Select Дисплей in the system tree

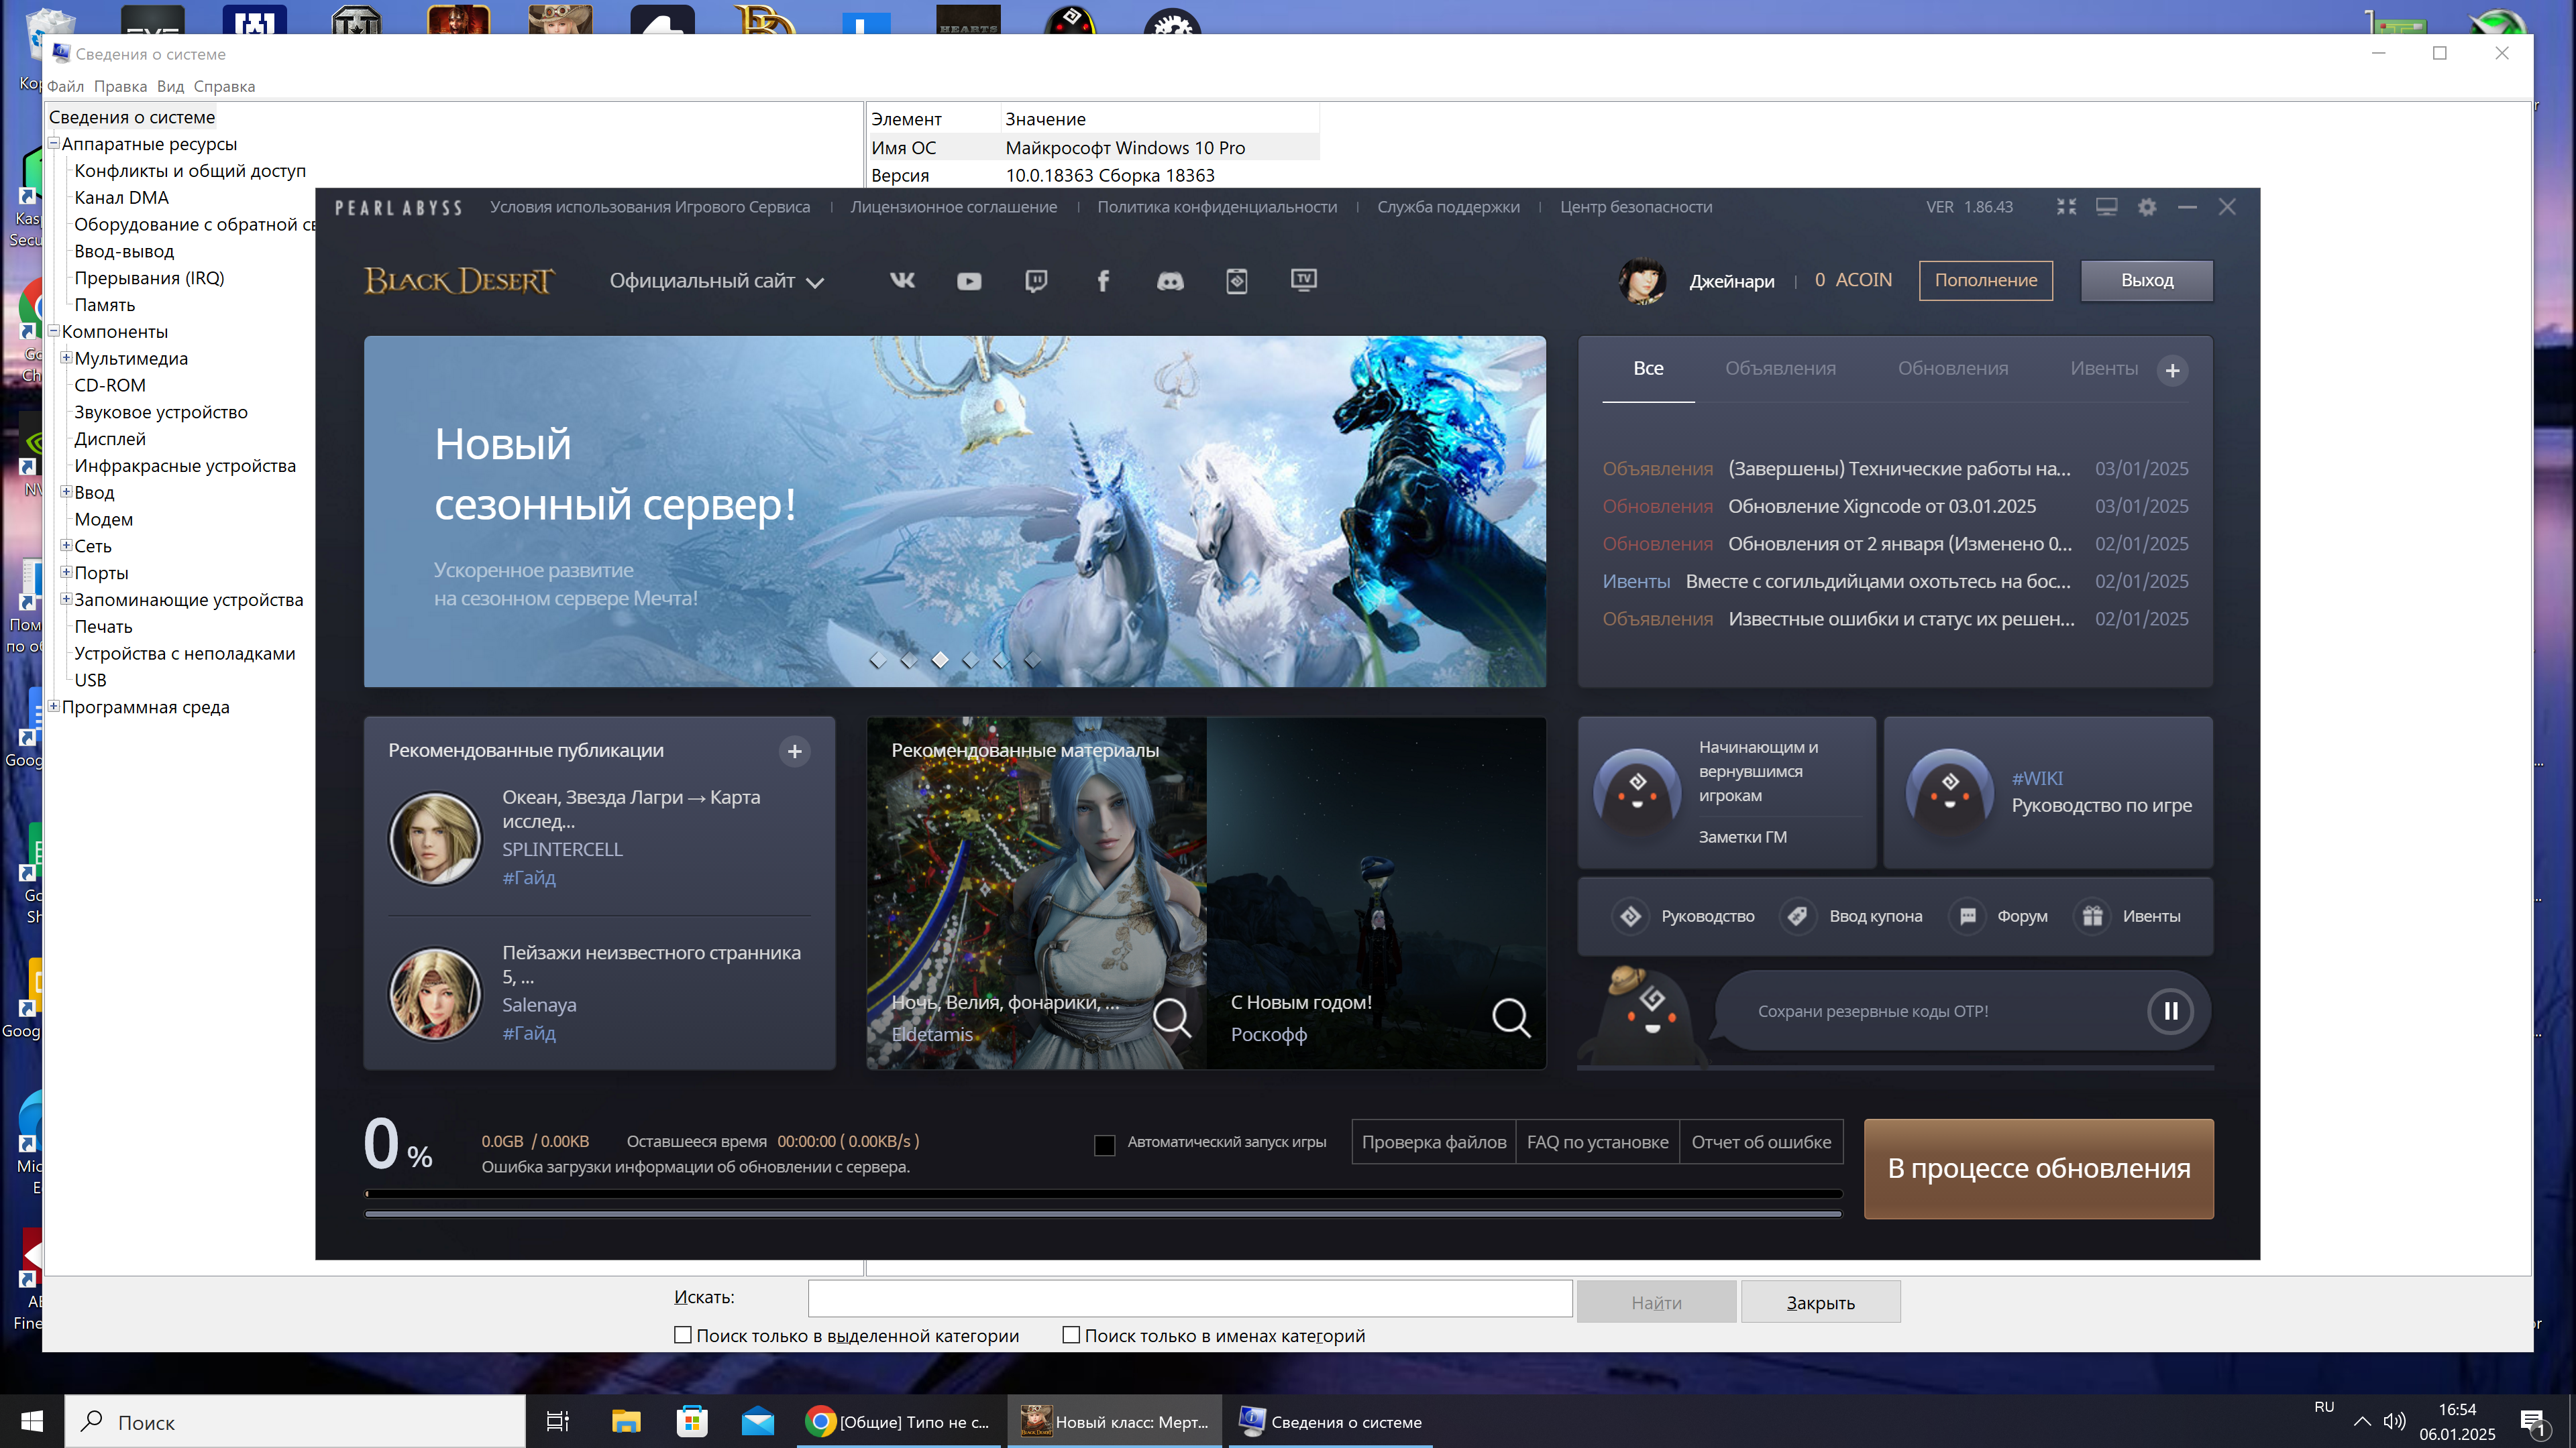coord(110,438)
